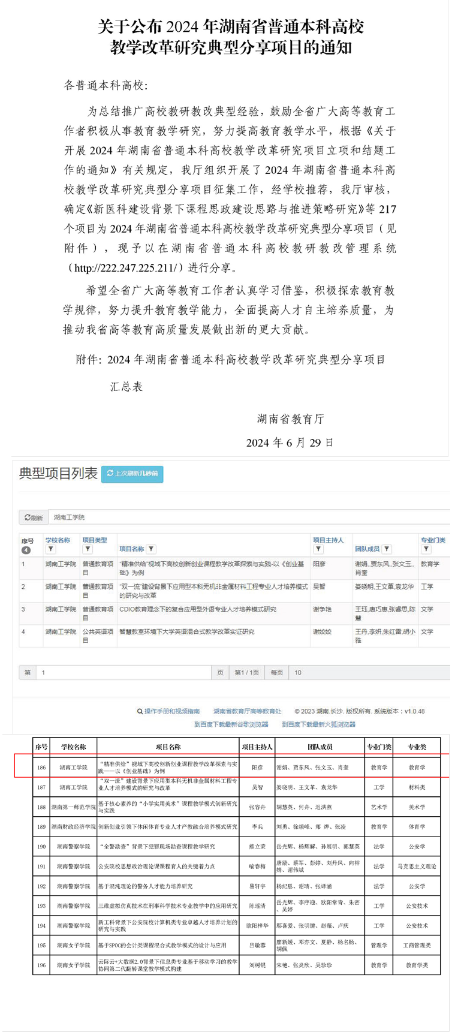This screenshot has height=1032, width=452.
Task: Click 到百度下载最新谷歌浏览器 link
Action: pos(231,724)
